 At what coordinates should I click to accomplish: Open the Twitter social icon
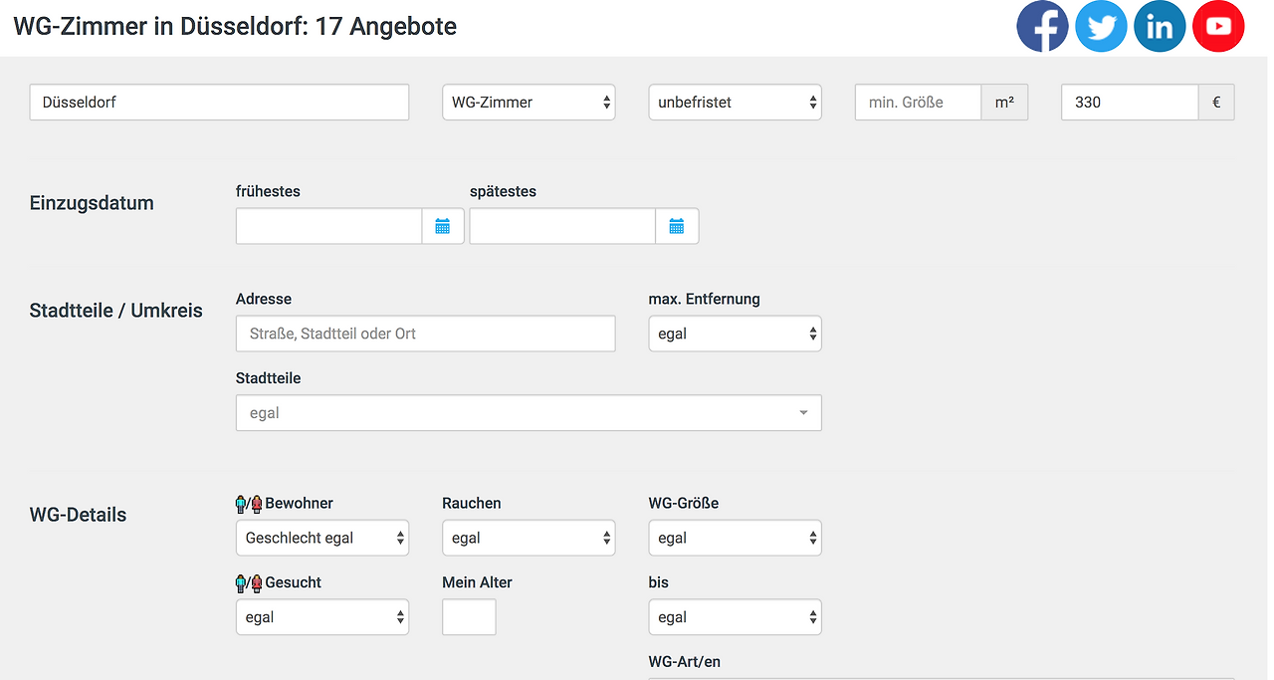(x=1101, y=27)
